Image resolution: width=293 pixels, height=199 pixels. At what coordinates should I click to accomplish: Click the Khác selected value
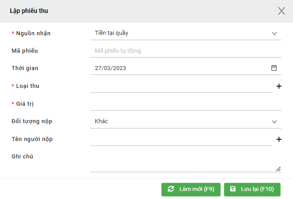(101, 121)
